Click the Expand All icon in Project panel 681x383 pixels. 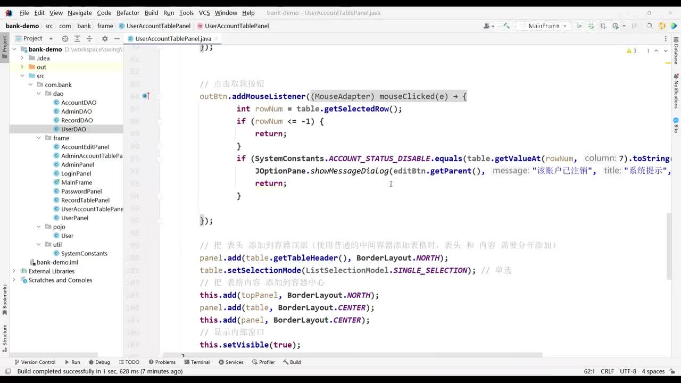[77, 38]
